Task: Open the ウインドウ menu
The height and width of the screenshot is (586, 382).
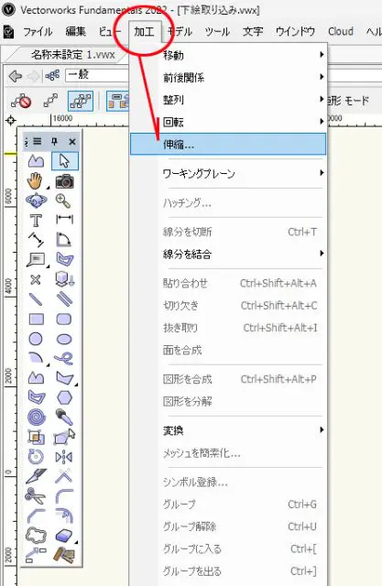Action: [295, 31]
